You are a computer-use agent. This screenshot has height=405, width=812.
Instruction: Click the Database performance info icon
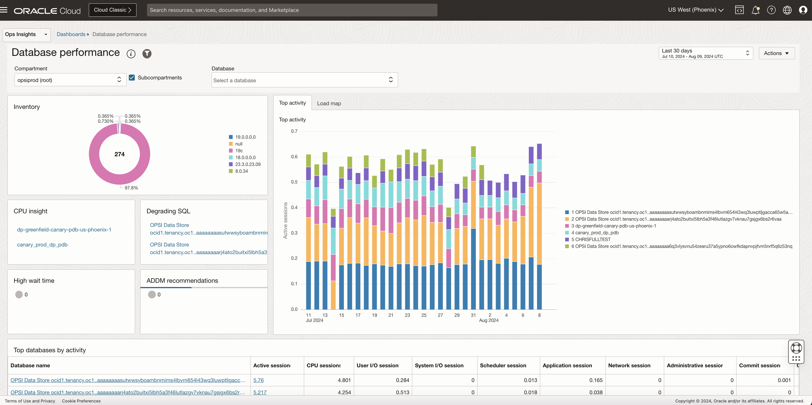(131, 54)
